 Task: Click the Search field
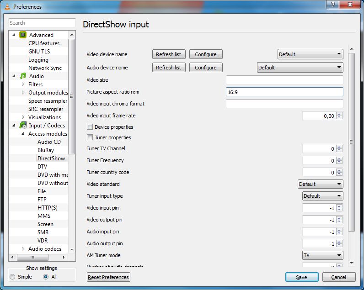(x=42, y=23)
